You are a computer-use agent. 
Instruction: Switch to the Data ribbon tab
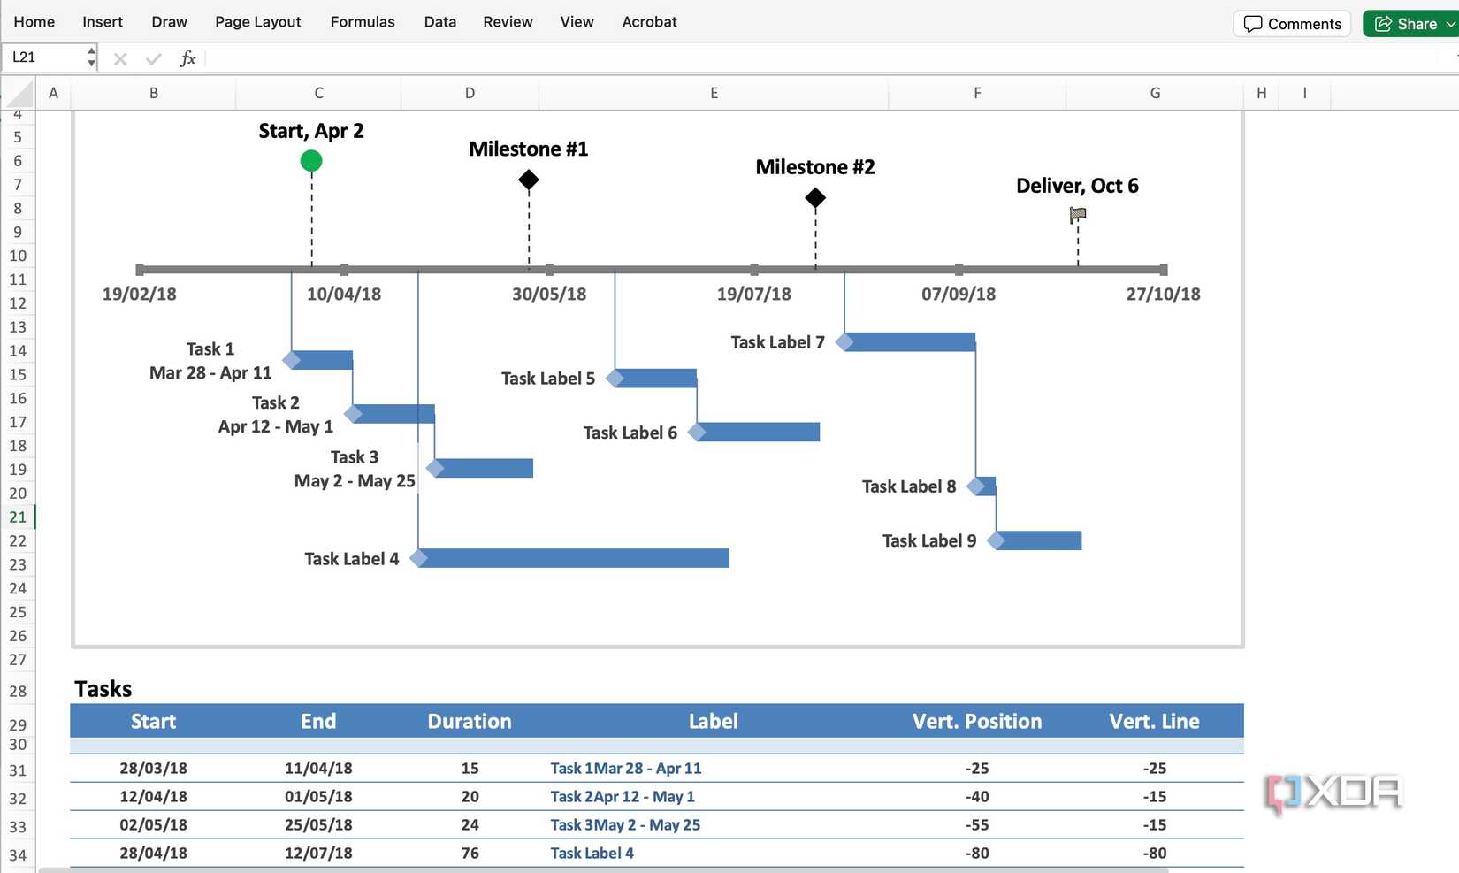tap(439, 22)
